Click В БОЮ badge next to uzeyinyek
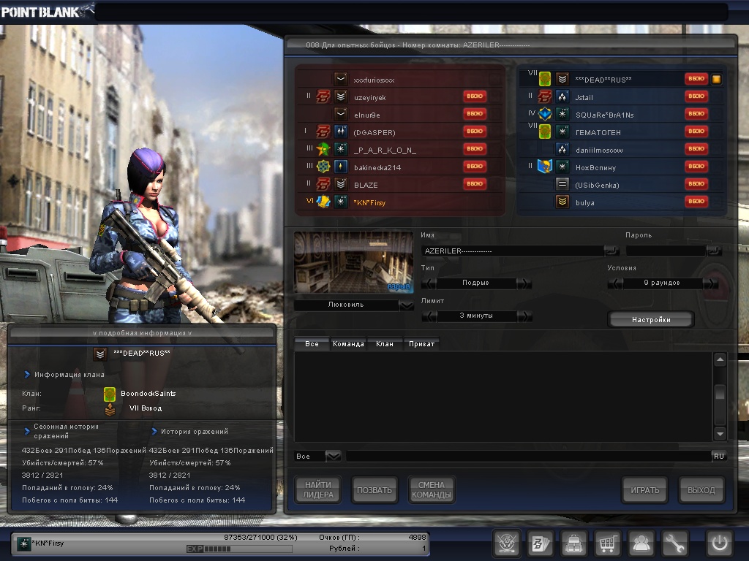This screenshot has height=561, width=749. click(474, 96)
